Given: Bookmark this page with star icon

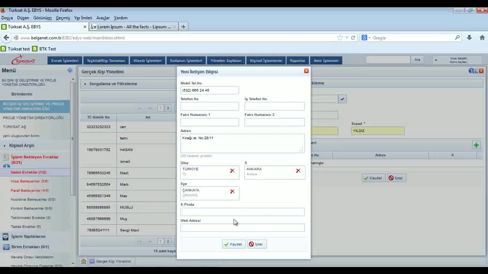Looking at the screenshot, I should click(x=340, y=38).
